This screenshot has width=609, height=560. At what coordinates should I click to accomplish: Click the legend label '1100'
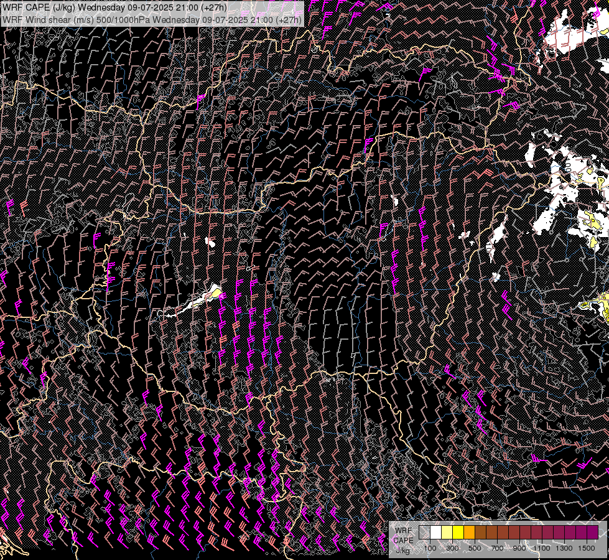coord(541,548)
